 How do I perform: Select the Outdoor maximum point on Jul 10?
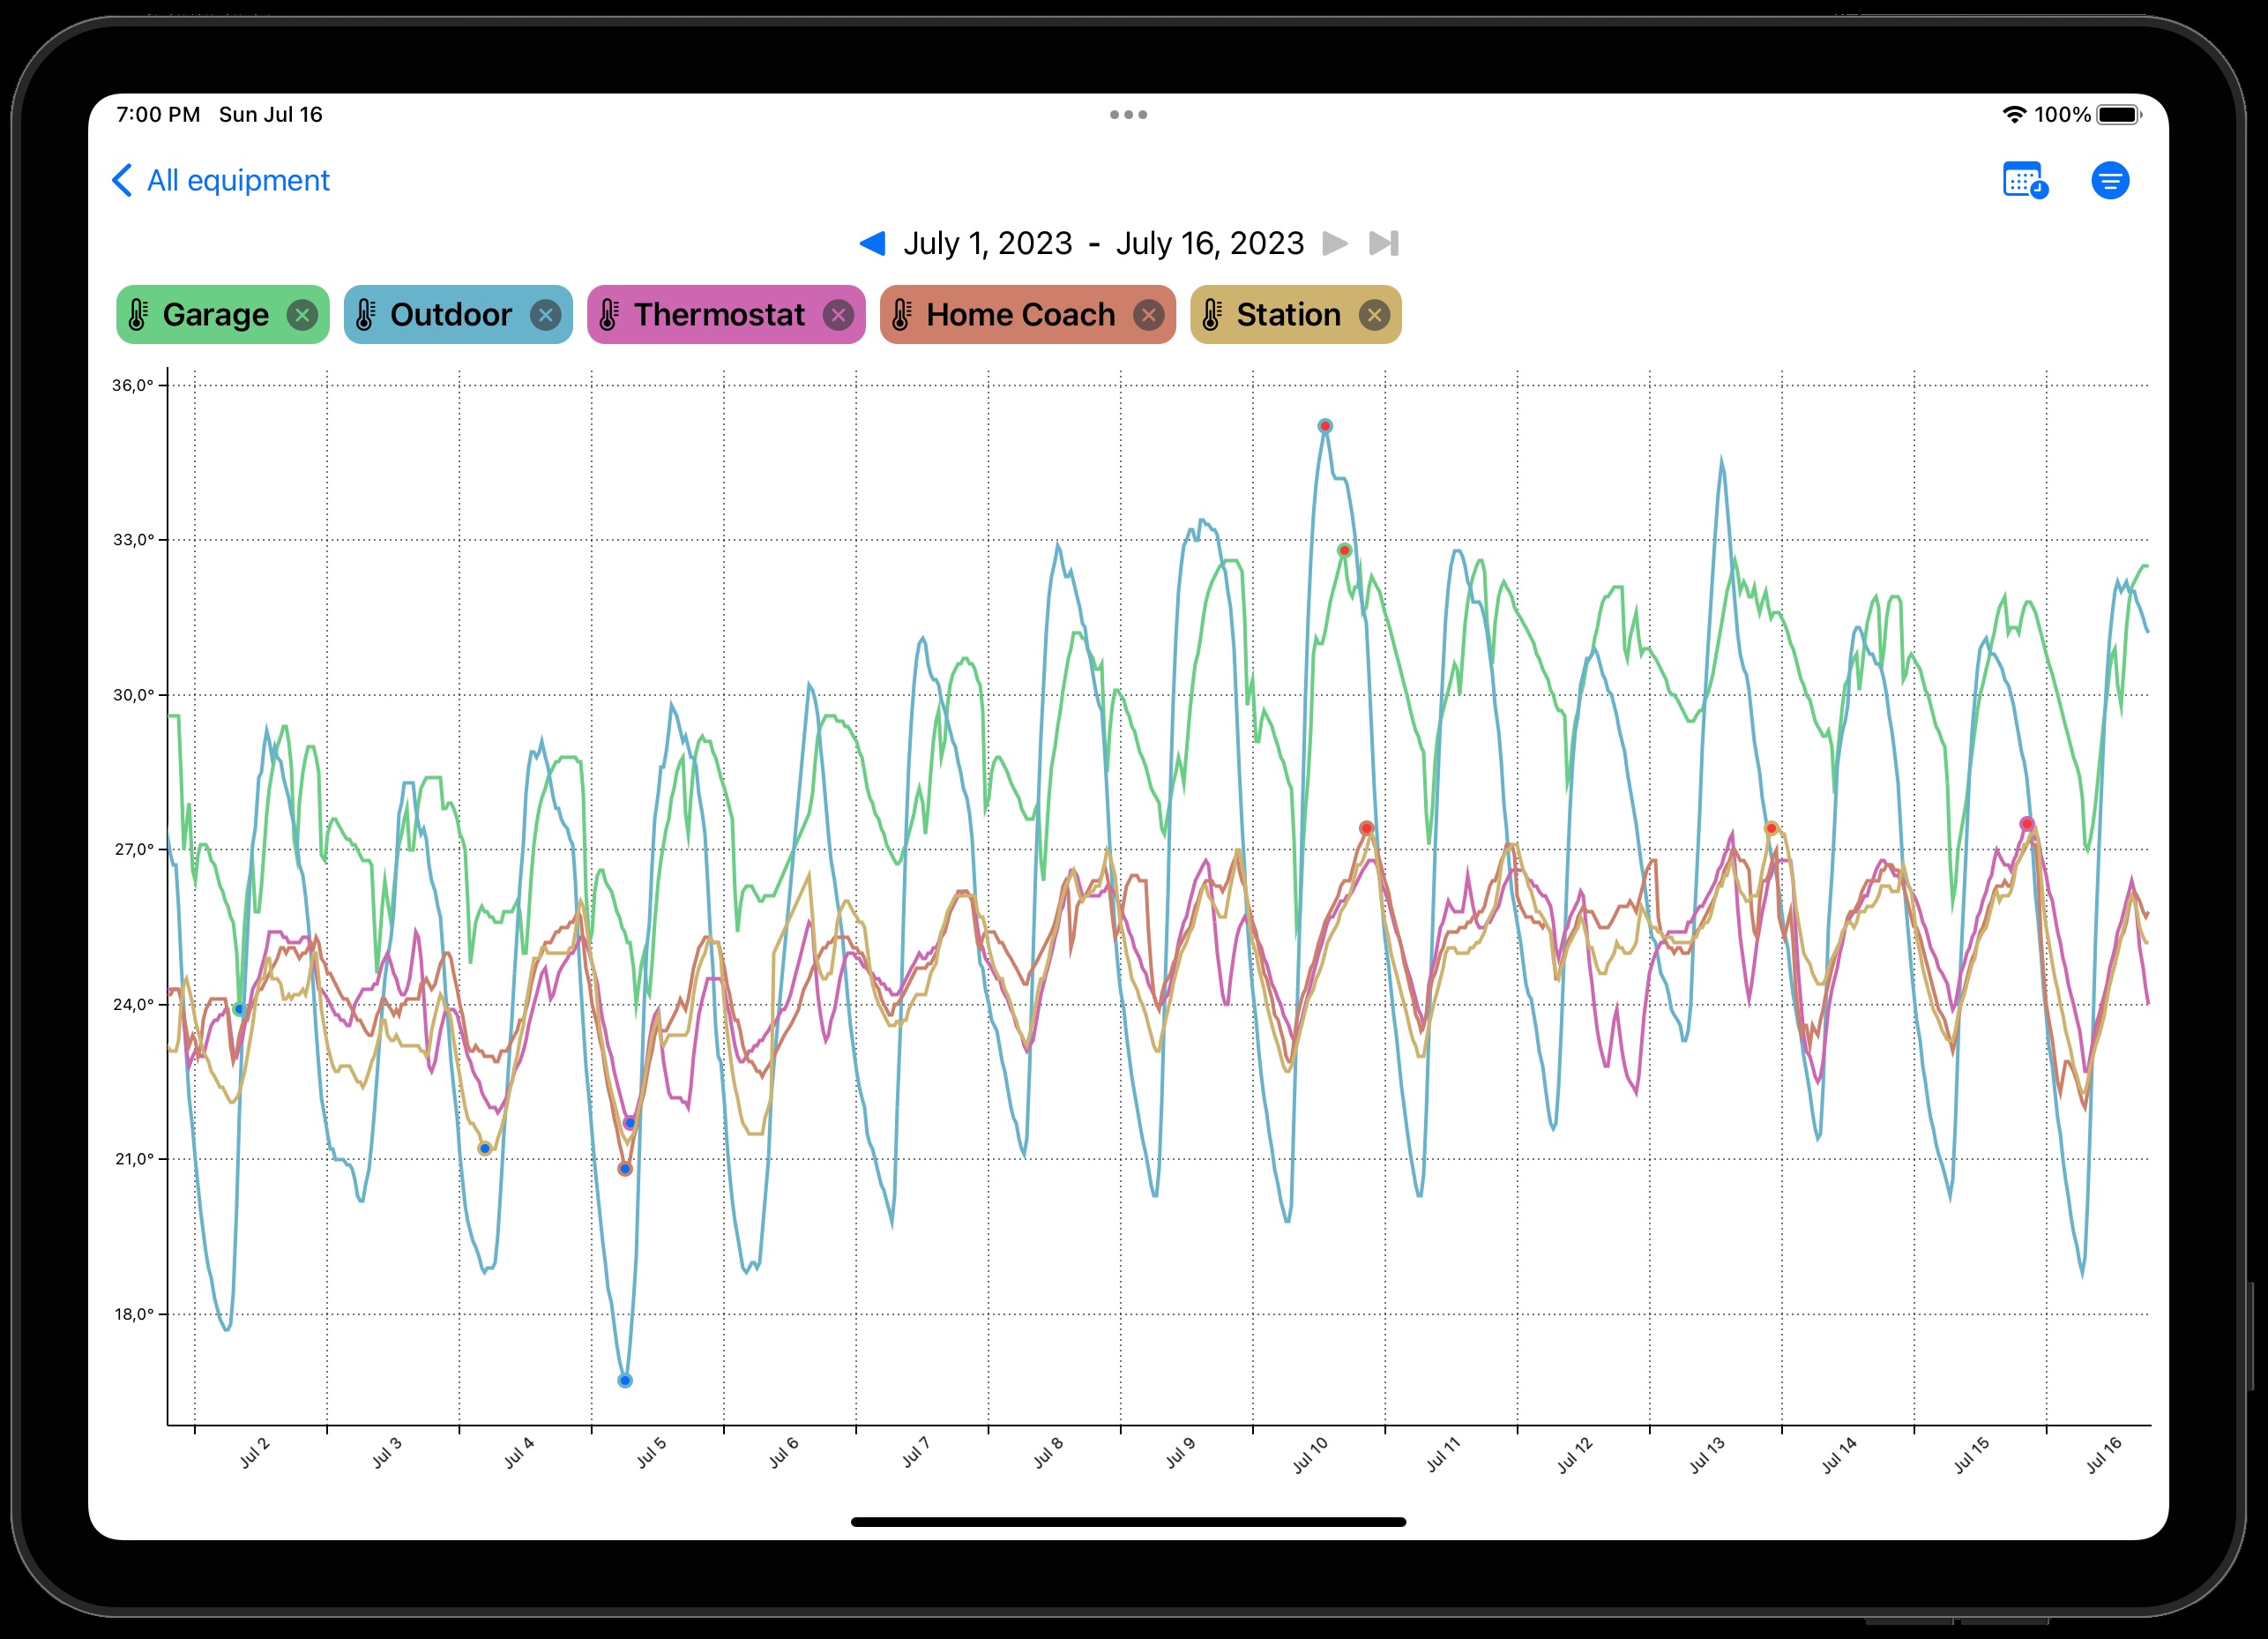[1325, 426]
